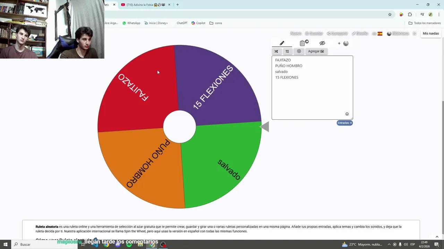Expand Todos los marcadores folder
Screen dimensions: 444x249
coord(425,23)
